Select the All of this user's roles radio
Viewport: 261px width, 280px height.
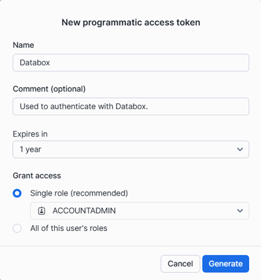pos(17,228)
